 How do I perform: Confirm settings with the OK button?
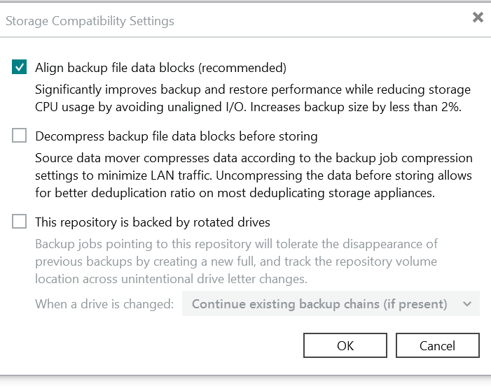(x=345, y=345)
